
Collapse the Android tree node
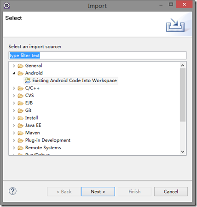click(14, 73)
